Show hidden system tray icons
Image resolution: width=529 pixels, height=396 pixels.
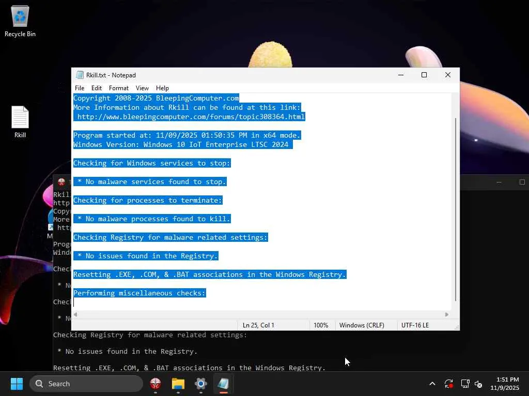pyautogui.click(x=432, y=384)
